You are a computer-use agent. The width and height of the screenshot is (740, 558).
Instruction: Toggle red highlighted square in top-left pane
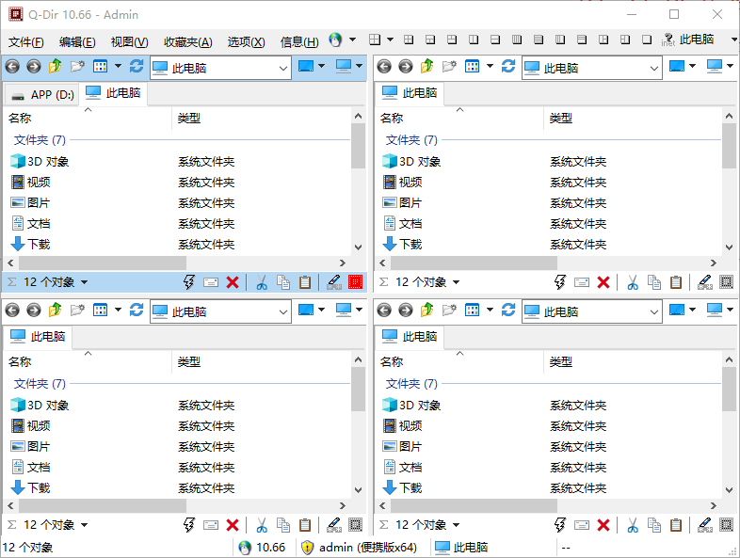[355, 282]
